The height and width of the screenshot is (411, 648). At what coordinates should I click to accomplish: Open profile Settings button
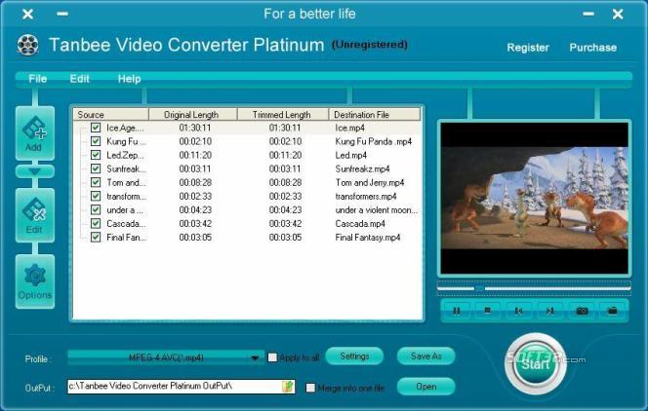point(354,355)
